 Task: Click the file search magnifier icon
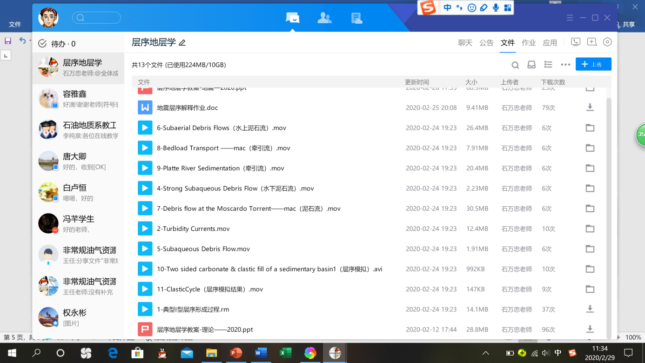pyautogui.click(x=515, y=65)
